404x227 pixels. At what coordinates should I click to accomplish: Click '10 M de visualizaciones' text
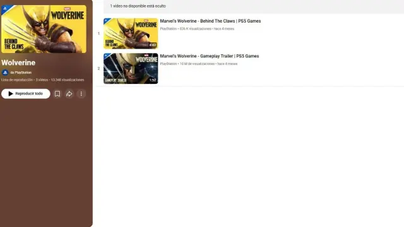197,64
